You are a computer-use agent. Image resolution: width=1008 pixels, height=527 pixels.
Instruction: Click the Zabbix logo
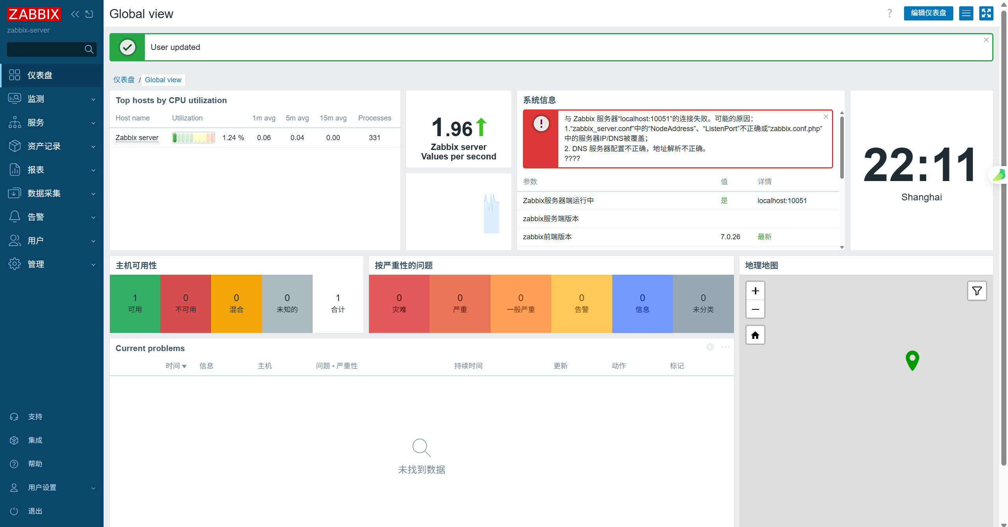tap(34, 14)
